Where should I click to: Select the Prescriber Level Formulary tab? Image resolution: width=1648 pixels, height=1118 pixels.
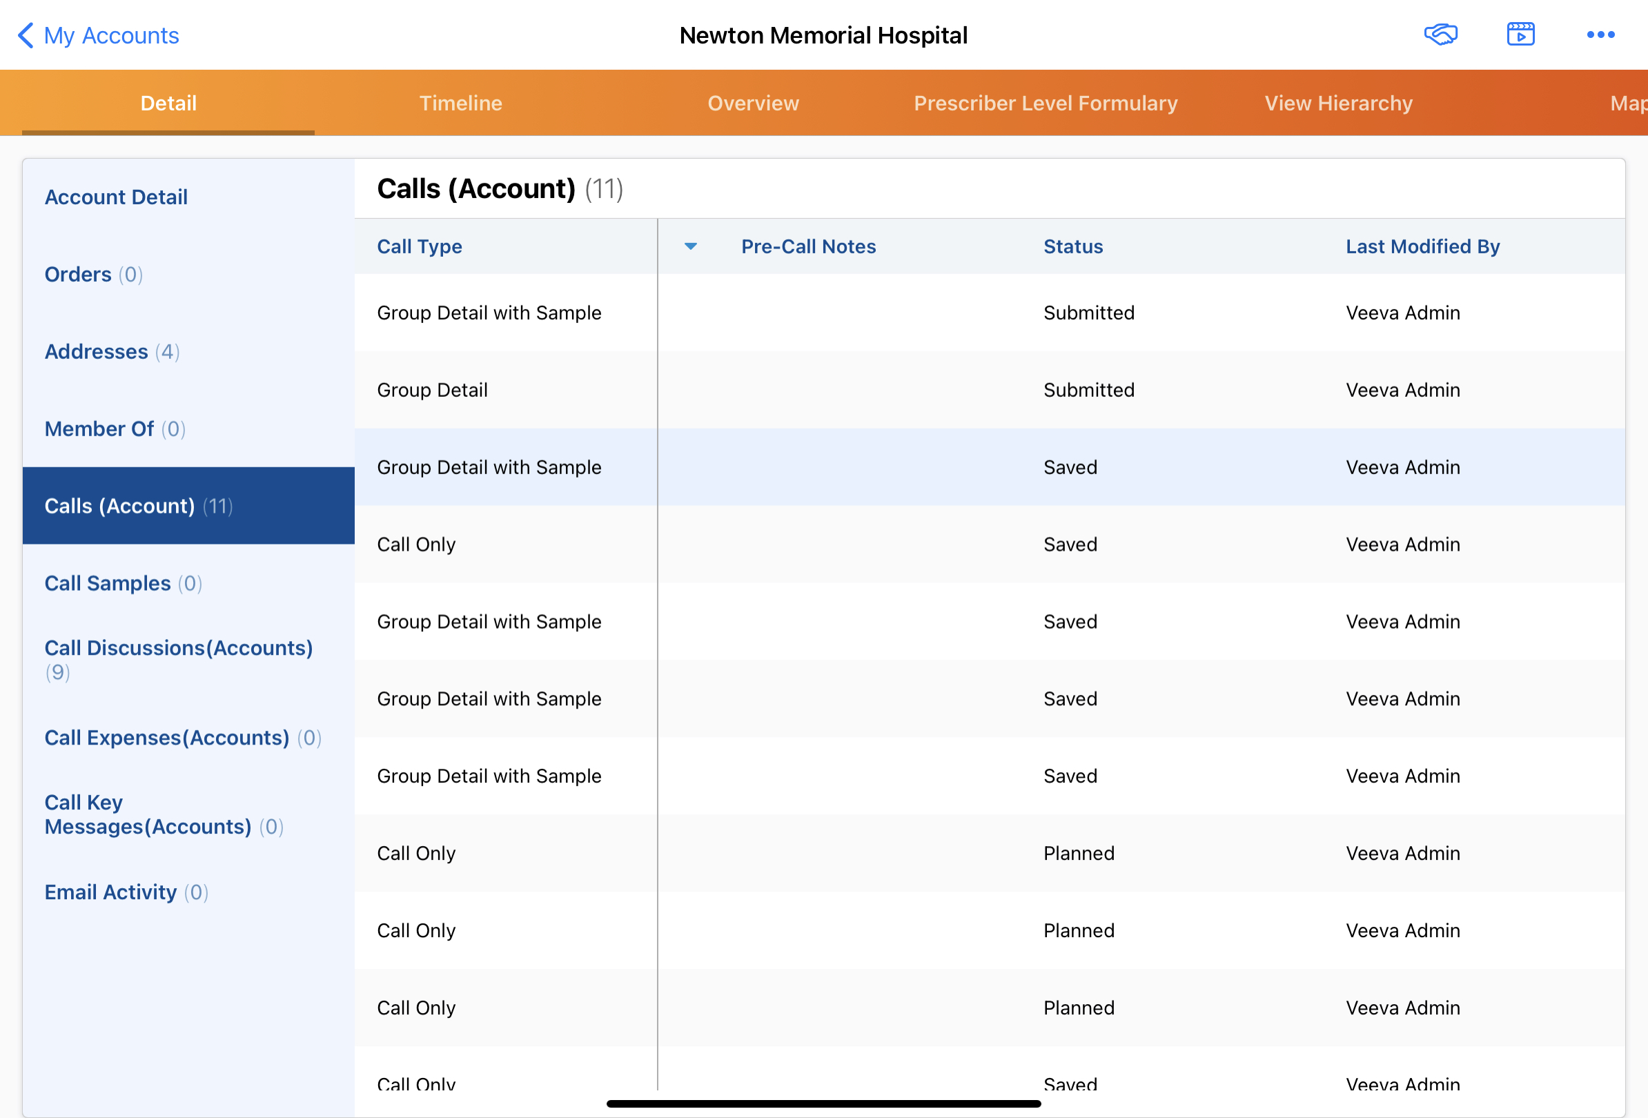[x=1046, y=104]
